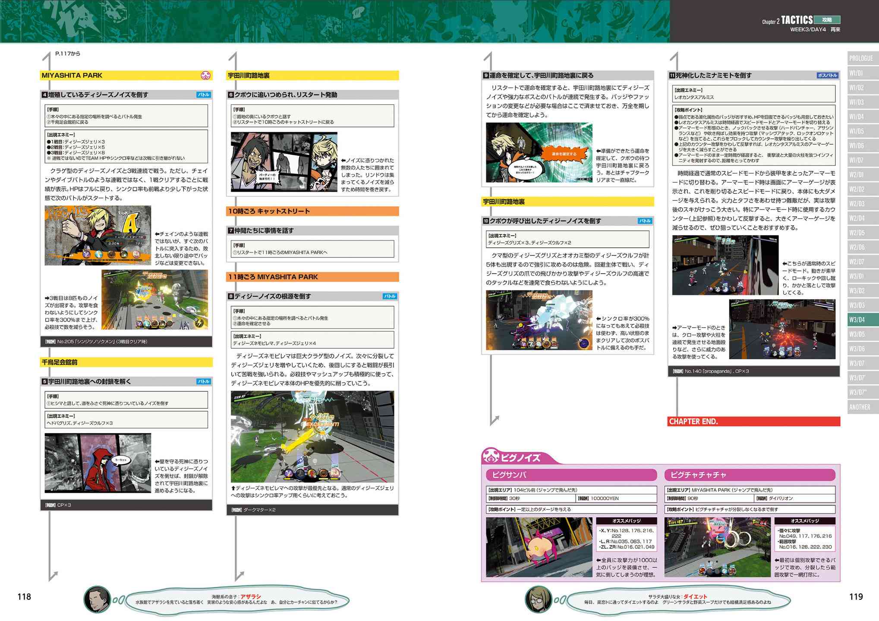Click the pig noise icon beside MIYASHITA PARK
The height and width of the screenshot is (621, 879).
206,76
